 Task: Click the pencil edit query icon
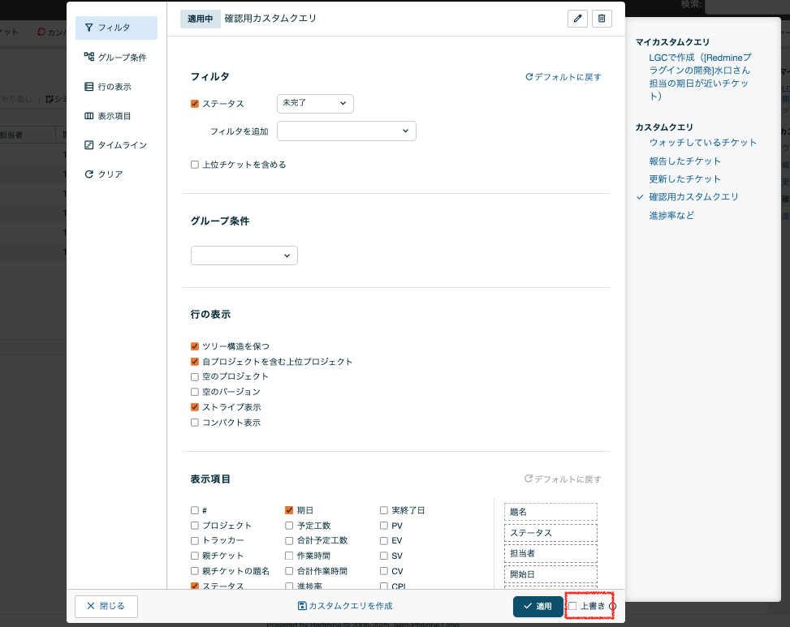point(577,19)
